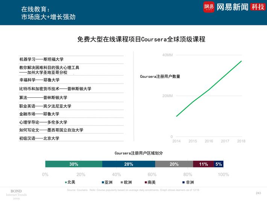Click the 2018 label on the x-axis

pyautogui.click(x=241, y=141)
